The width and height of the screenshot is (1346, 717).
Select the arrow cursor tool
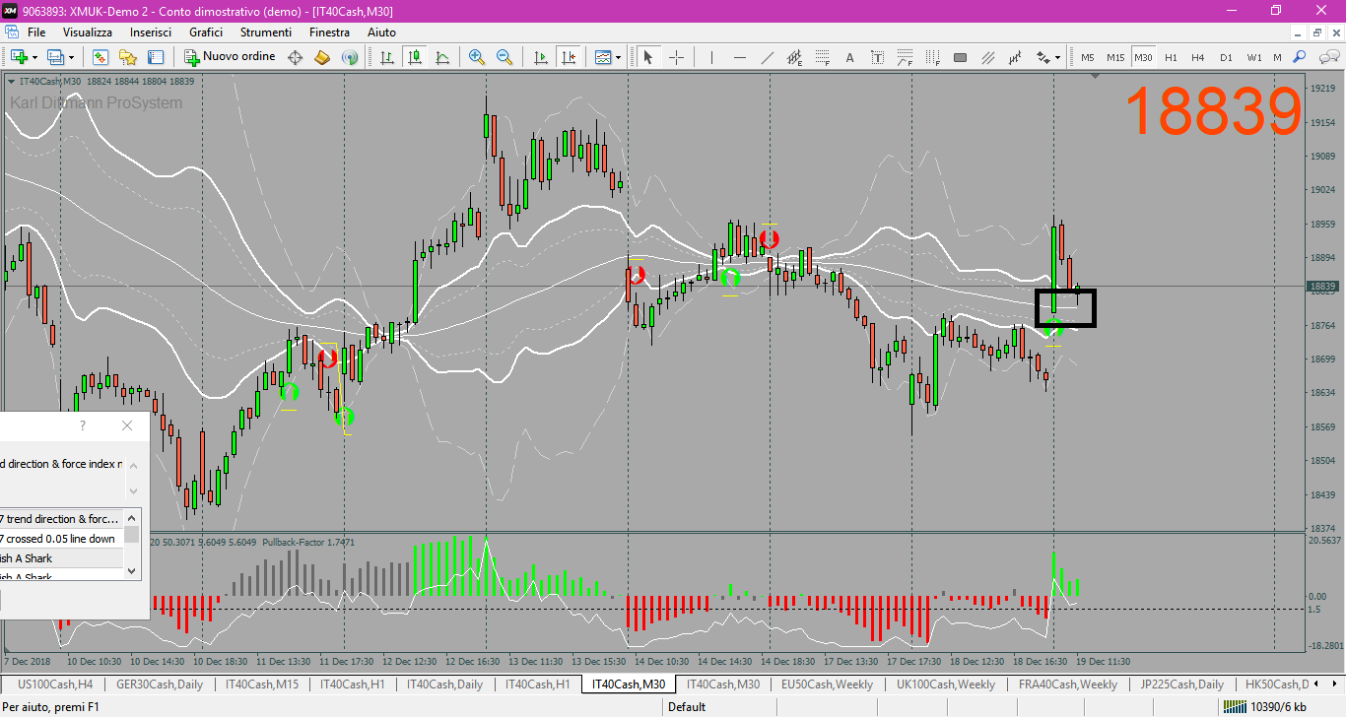click(647, 57)
